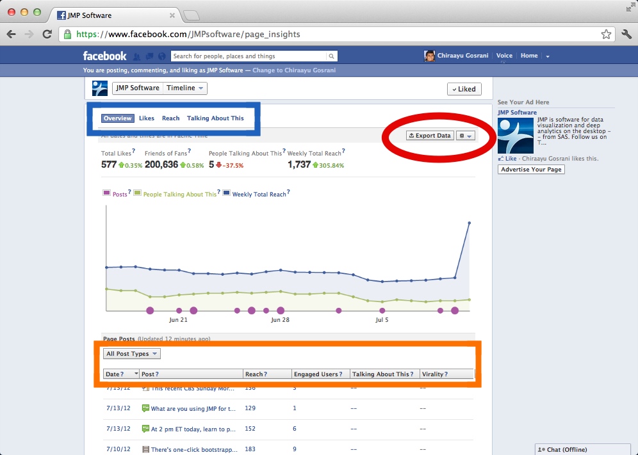The width and height of the screenshot is (638, 455).
Task: Open post 'There's one-click bootstrapp...'
Action: [x=194, y=450]
